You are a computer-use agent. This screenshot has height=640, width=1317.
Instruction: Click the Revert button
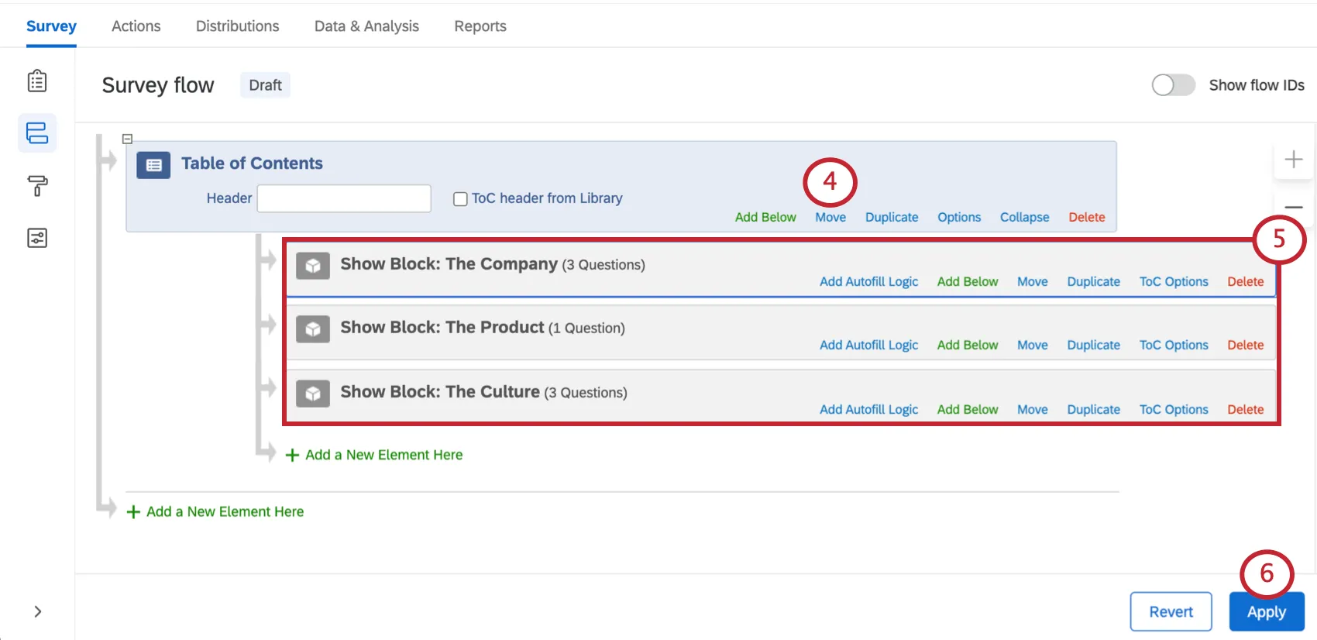tap(1171, 612)
